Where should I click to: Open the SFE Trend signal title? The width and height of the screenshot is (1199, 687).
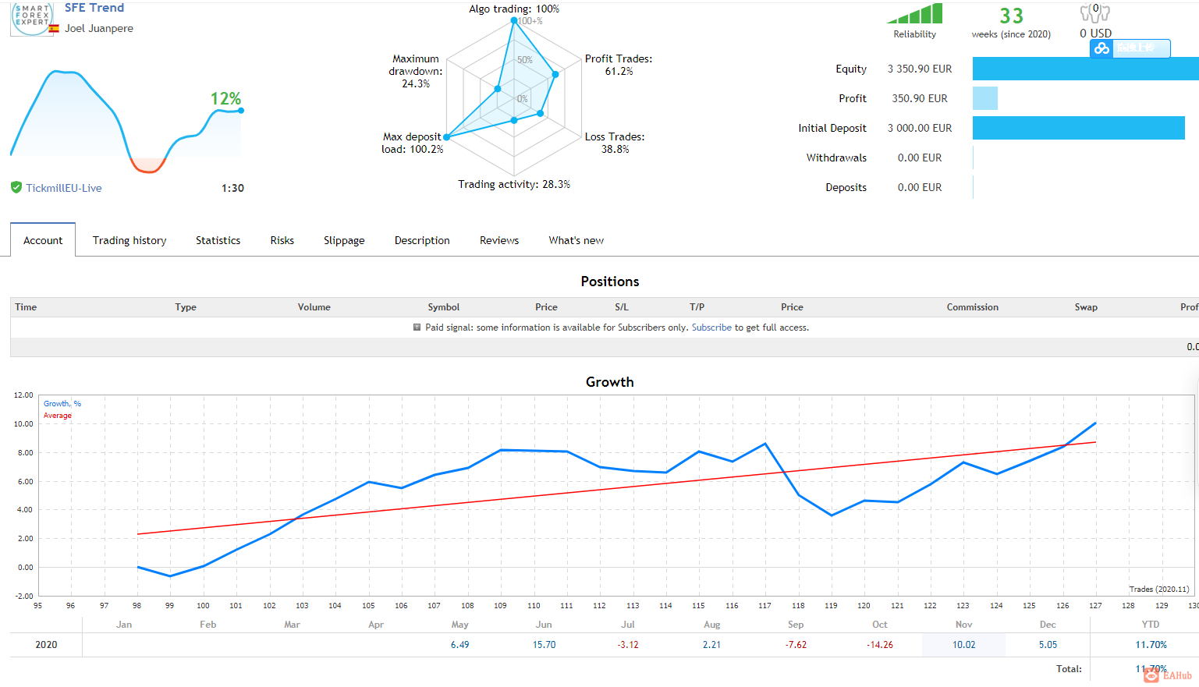click(x=94, y=8)
